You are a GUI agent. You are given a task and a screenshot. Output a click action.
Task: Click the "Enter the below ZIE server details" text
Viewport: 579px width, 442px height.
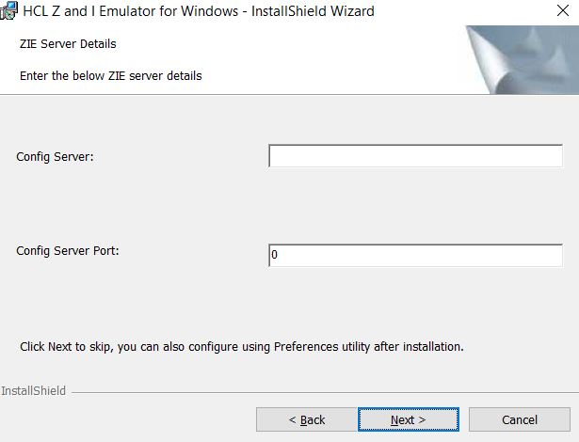111,75
